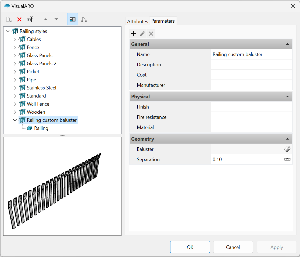Click the Description value field
The width and height of the screenshot is (300, 257).
pyautogui.click(x=252, y=64)
